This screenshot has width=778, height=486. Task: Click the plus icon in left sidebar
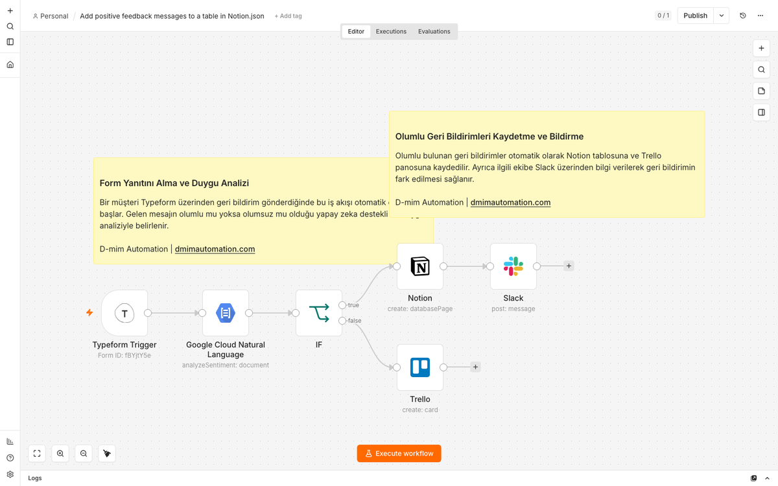click(10, 11)
